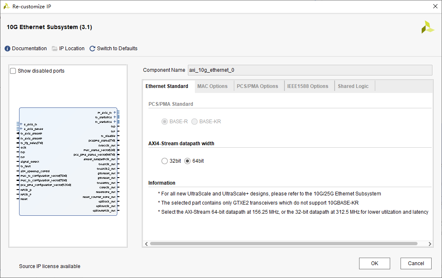Image resolution: width=442 pixels, height=278 pixels.
Task: Click the AXI4-Stream datapath width heading
Action: point(181,144)
